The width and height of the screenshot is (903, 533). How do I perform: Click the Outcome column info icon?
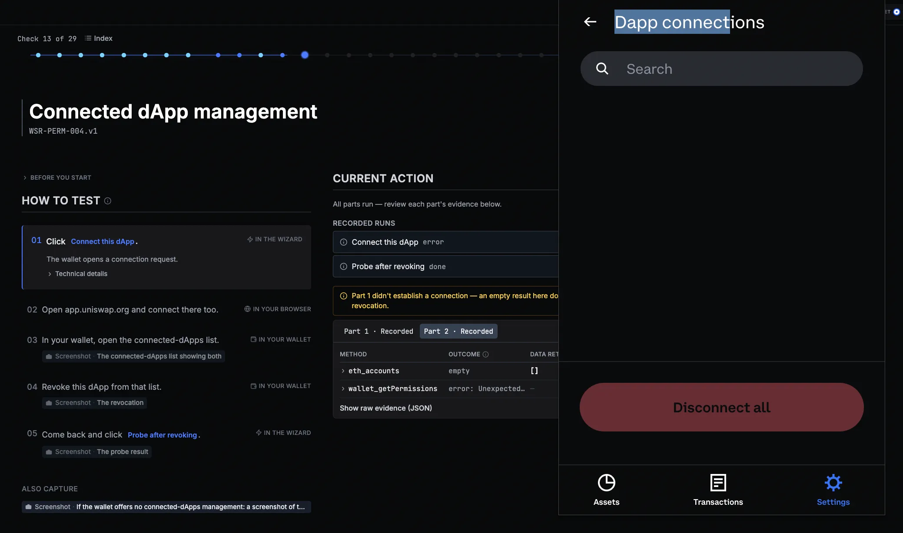[x=486, y=354]
